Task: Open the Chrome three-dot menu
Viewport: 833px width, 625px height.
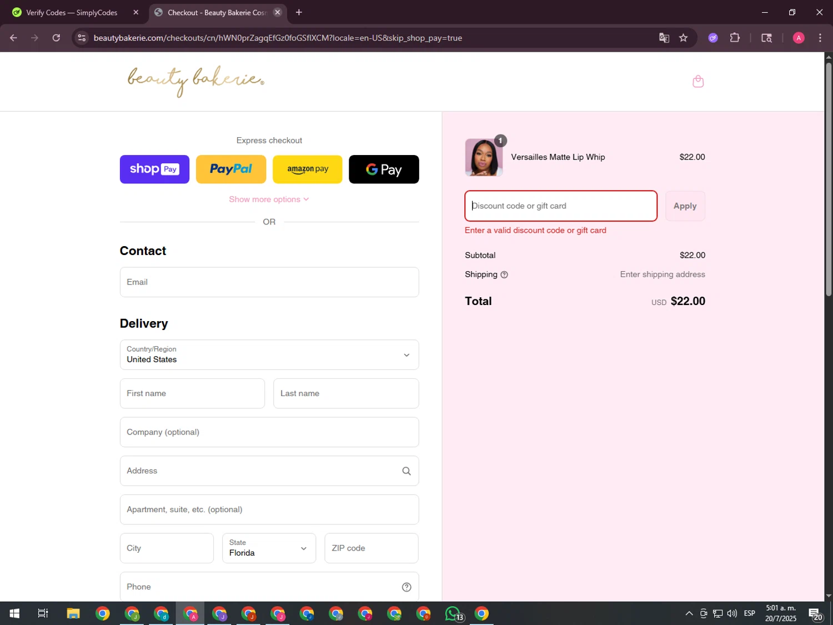Action: [x=820, y=38]
